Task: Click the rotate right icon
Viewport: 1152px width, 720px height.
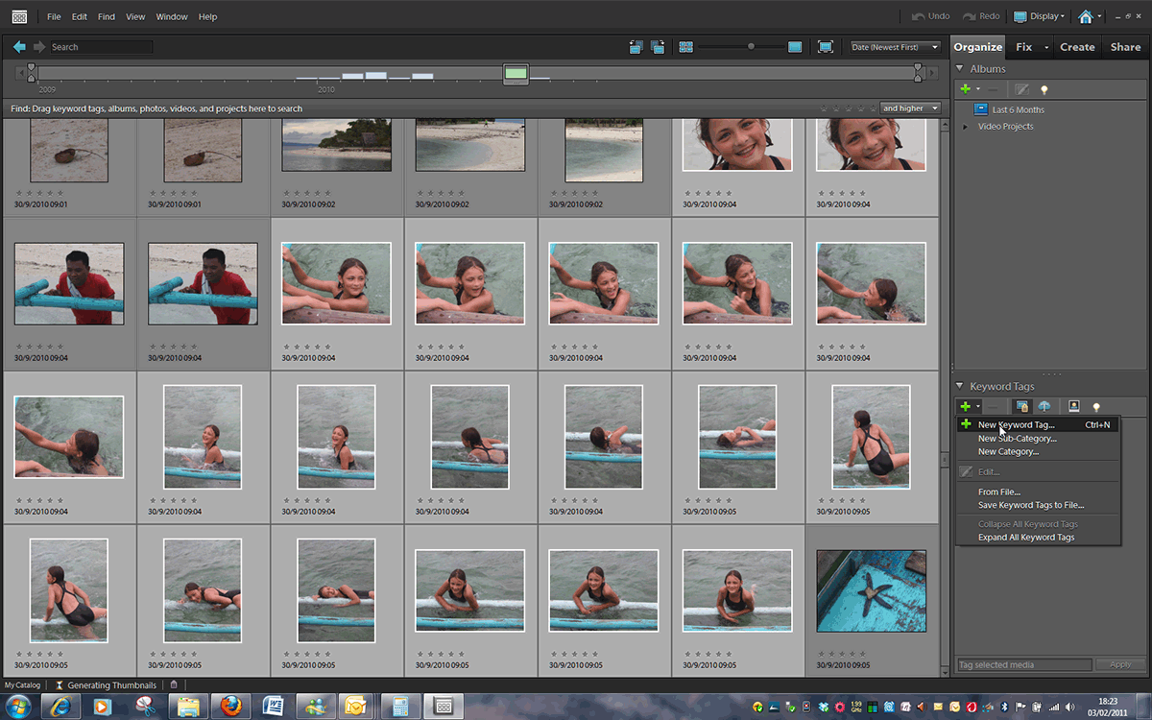Action: click(x=658, y=46)
